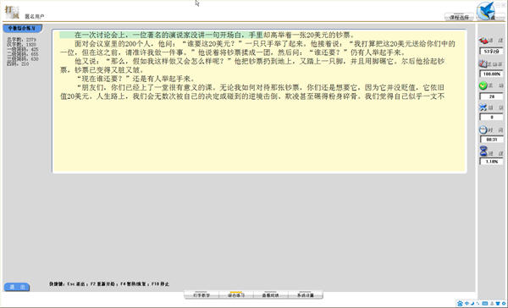Click the moon punctuation tray icon
This screenshot has height=308, width=508.
click(472, 304)
